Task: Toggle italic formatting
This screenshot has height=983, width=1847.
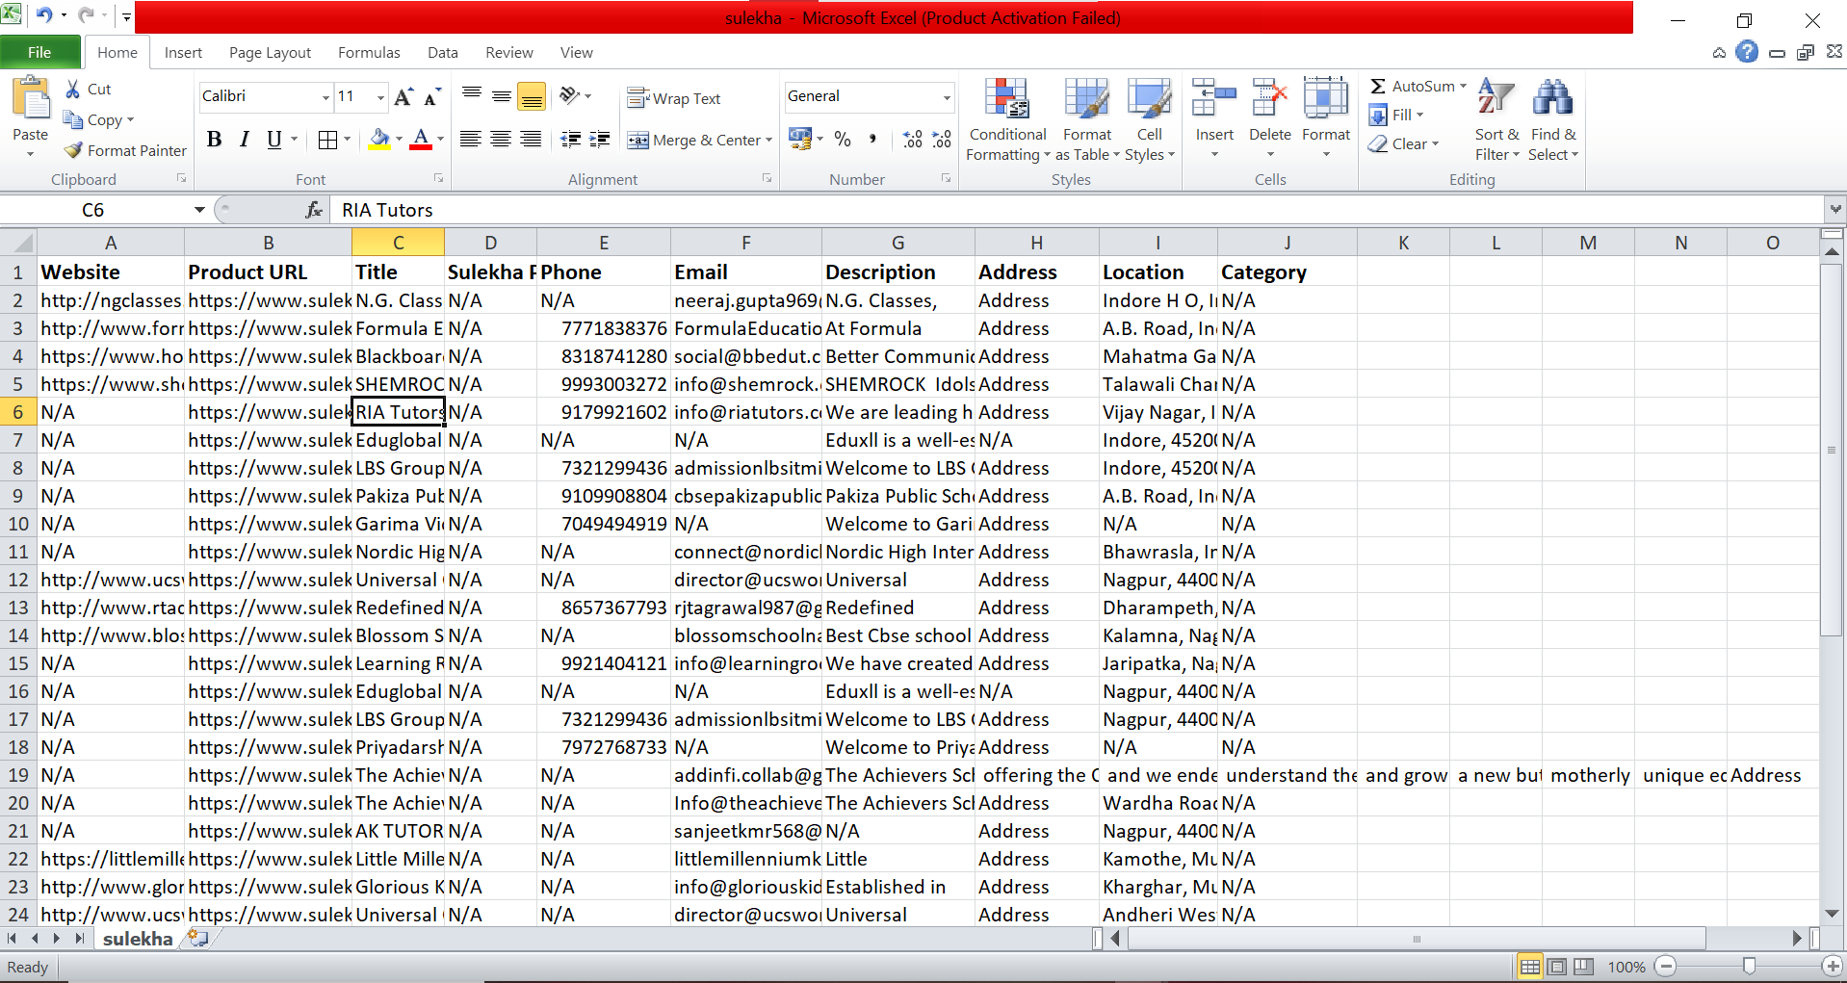Action: pos(244,140)
